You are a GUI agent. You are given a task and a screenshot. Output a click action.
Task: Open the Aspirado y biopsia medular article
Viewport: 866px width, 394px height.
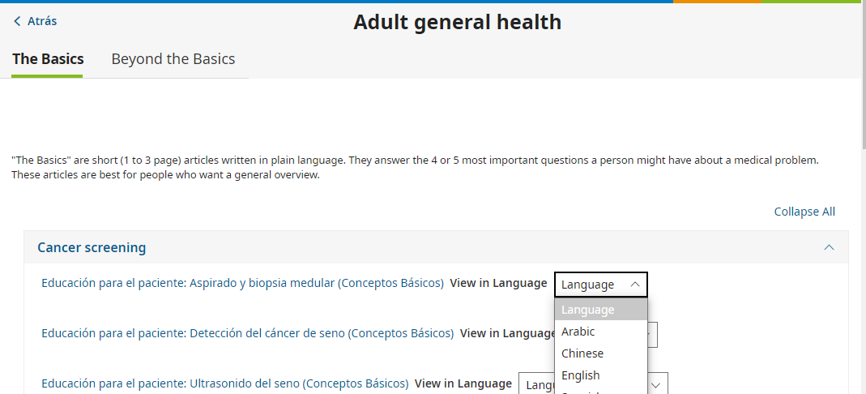pos(243,283)
